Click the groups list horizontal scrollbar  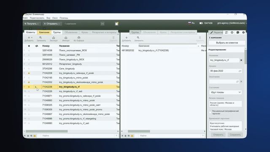pos(139,131)
